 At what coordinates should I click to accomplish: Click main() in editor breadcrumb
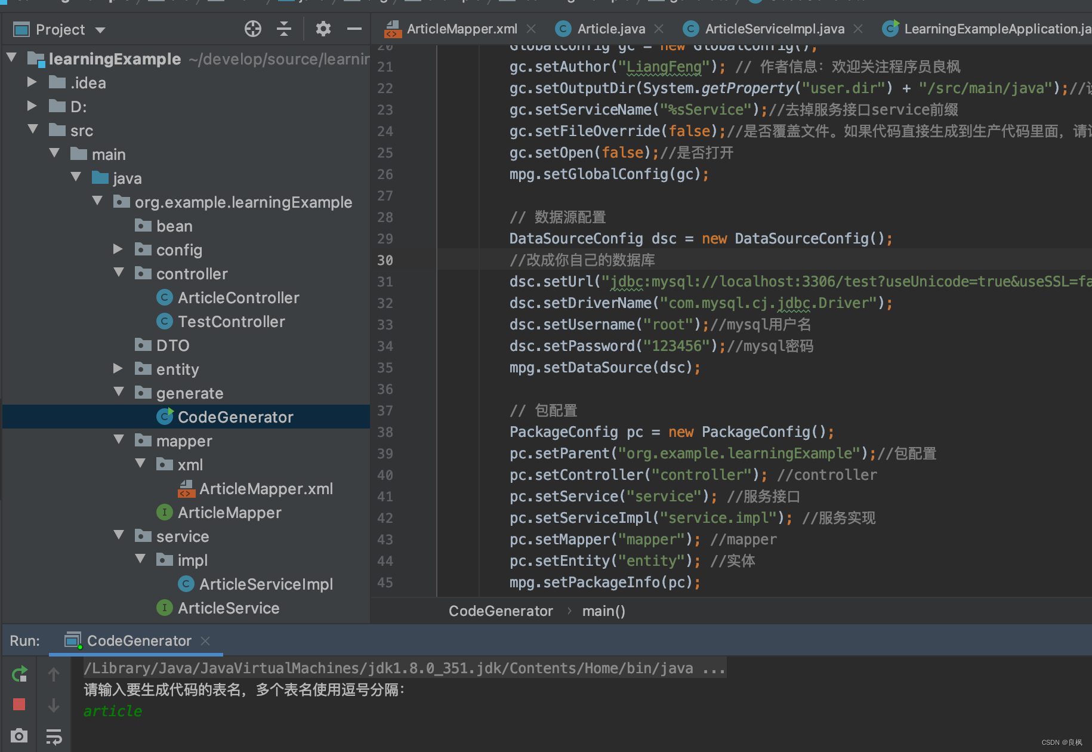click(x=603, y=611)
